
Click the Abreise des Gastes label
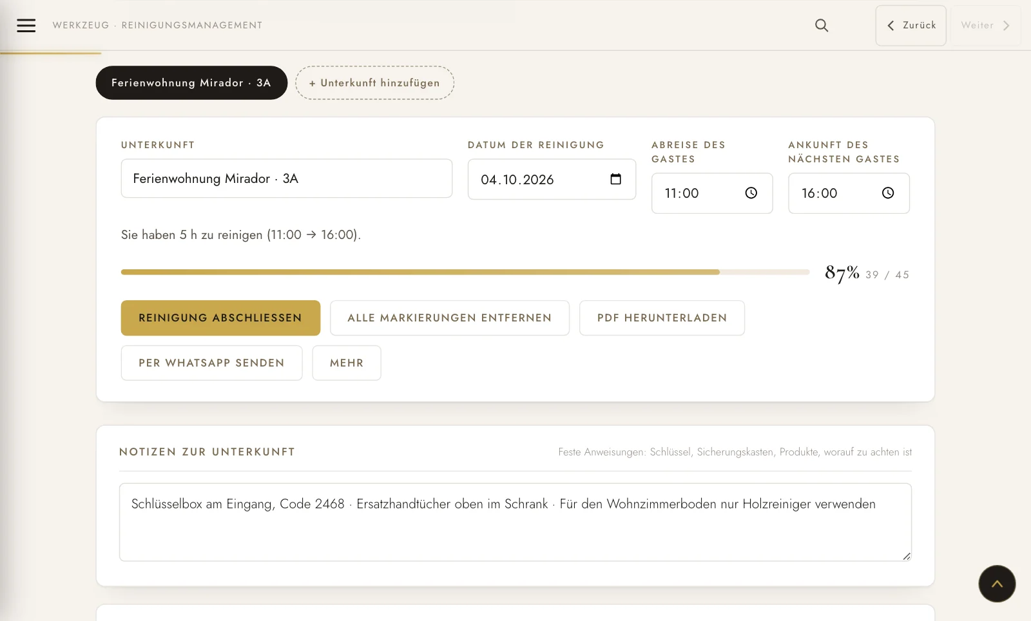688,152
